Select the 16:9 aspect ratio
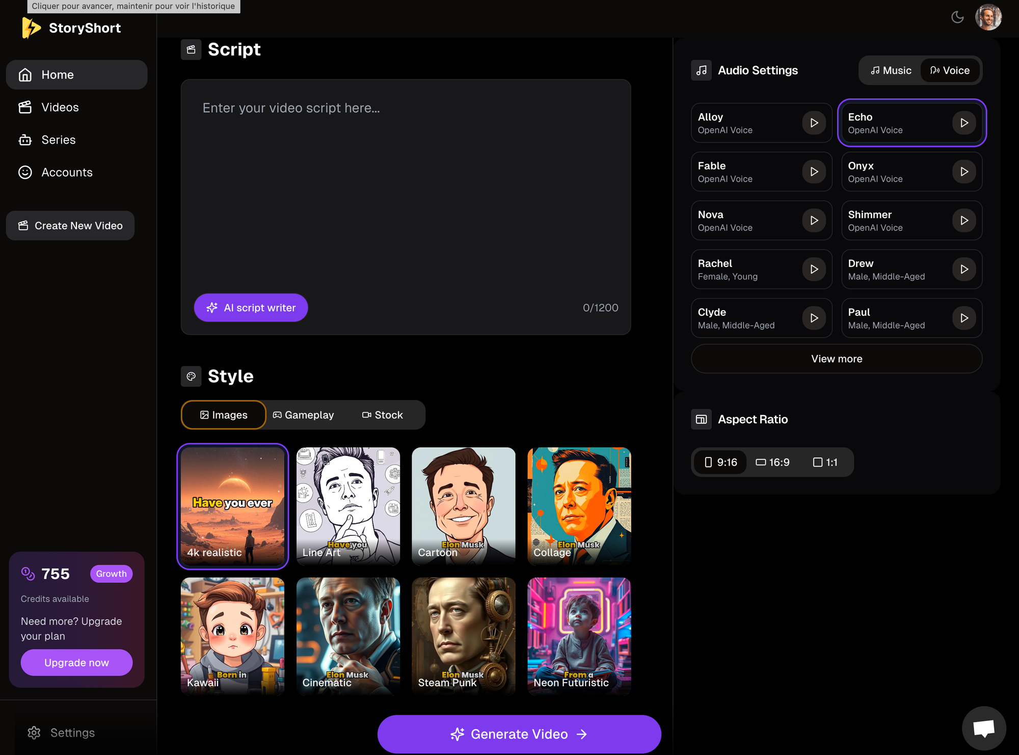This screenshot has height=755, width=1019. (772, 462)
